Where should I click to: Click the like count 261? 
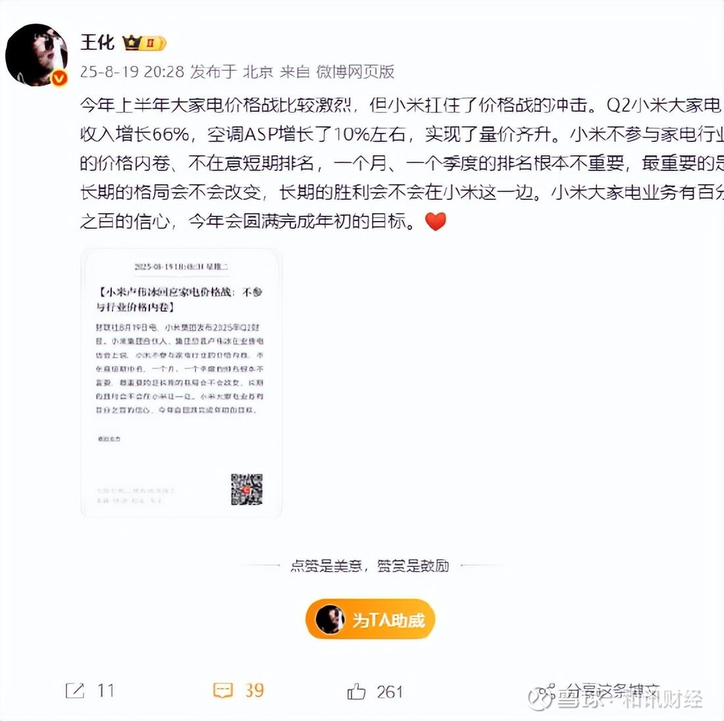389,692
